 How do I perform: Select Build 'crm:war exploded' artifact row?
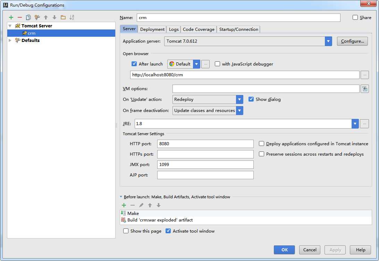tap(246, 220)
